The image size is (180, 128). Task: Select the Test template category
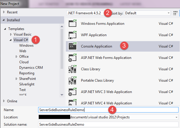(22, 90)
